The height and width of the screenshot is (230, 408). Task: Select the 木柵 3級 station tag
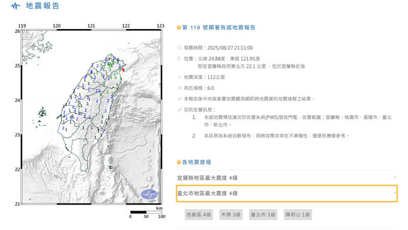click(x=231, y=215)
